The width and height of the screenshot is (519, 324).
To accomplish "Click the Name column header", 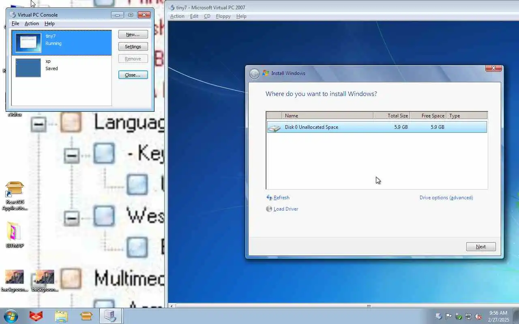I will [x=328, y=116].
